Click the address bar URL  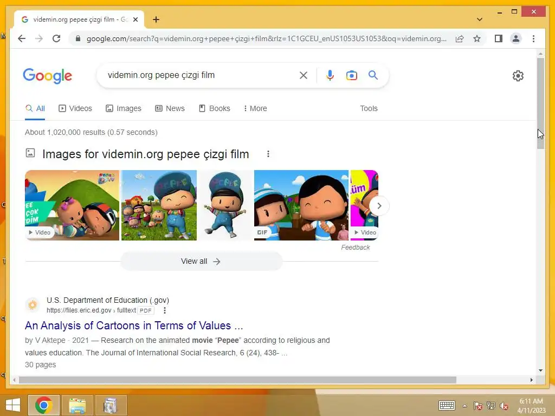point(266,38)
